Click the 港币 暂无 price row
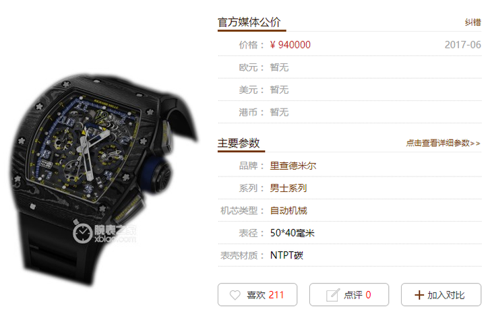Viewport: 492px width, 322px height. [350, 112]
